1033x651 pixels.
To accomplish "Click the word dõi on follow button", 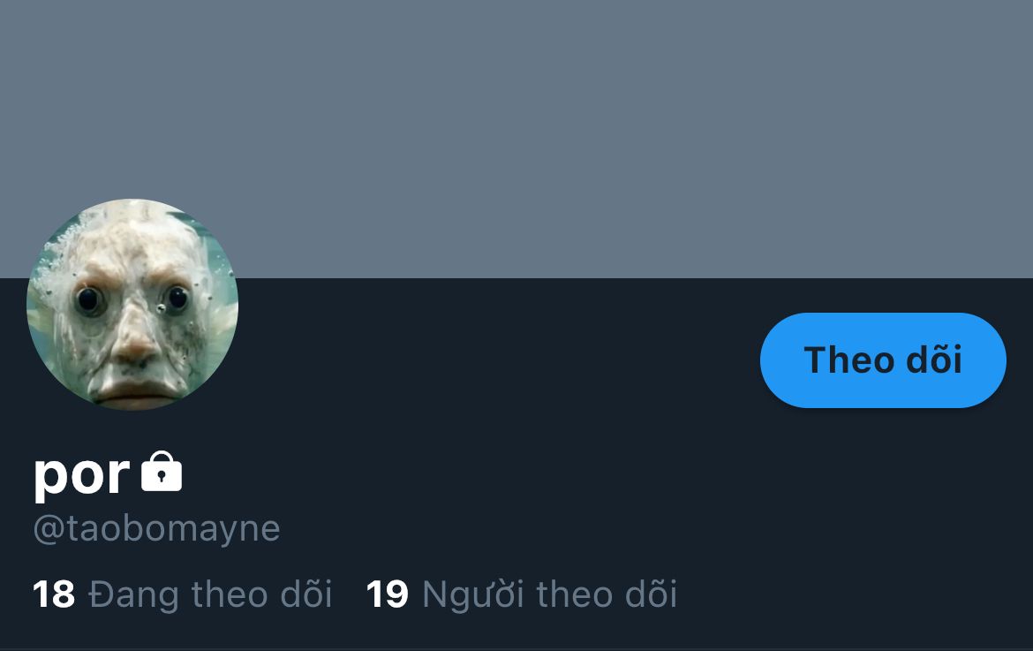I will click(x=934, y=360).
